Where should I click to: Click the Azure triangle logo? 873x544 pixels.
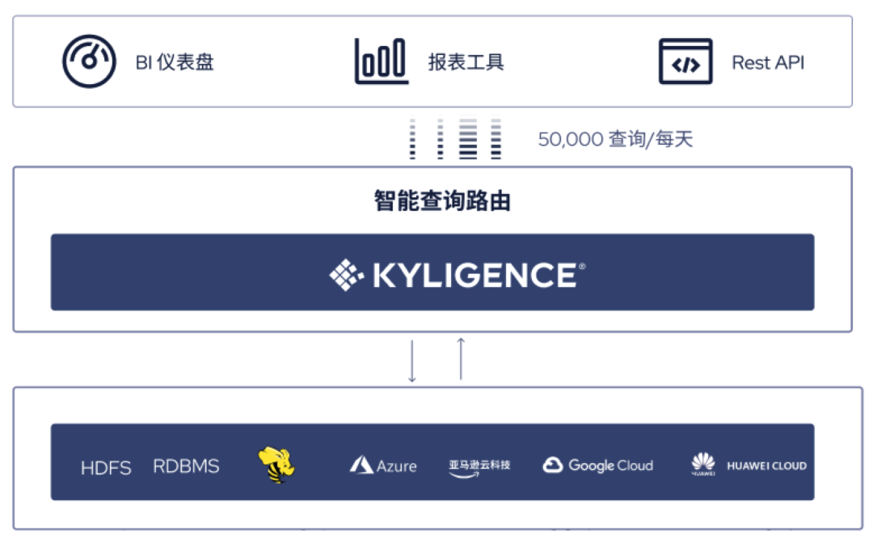click(361, 465)
